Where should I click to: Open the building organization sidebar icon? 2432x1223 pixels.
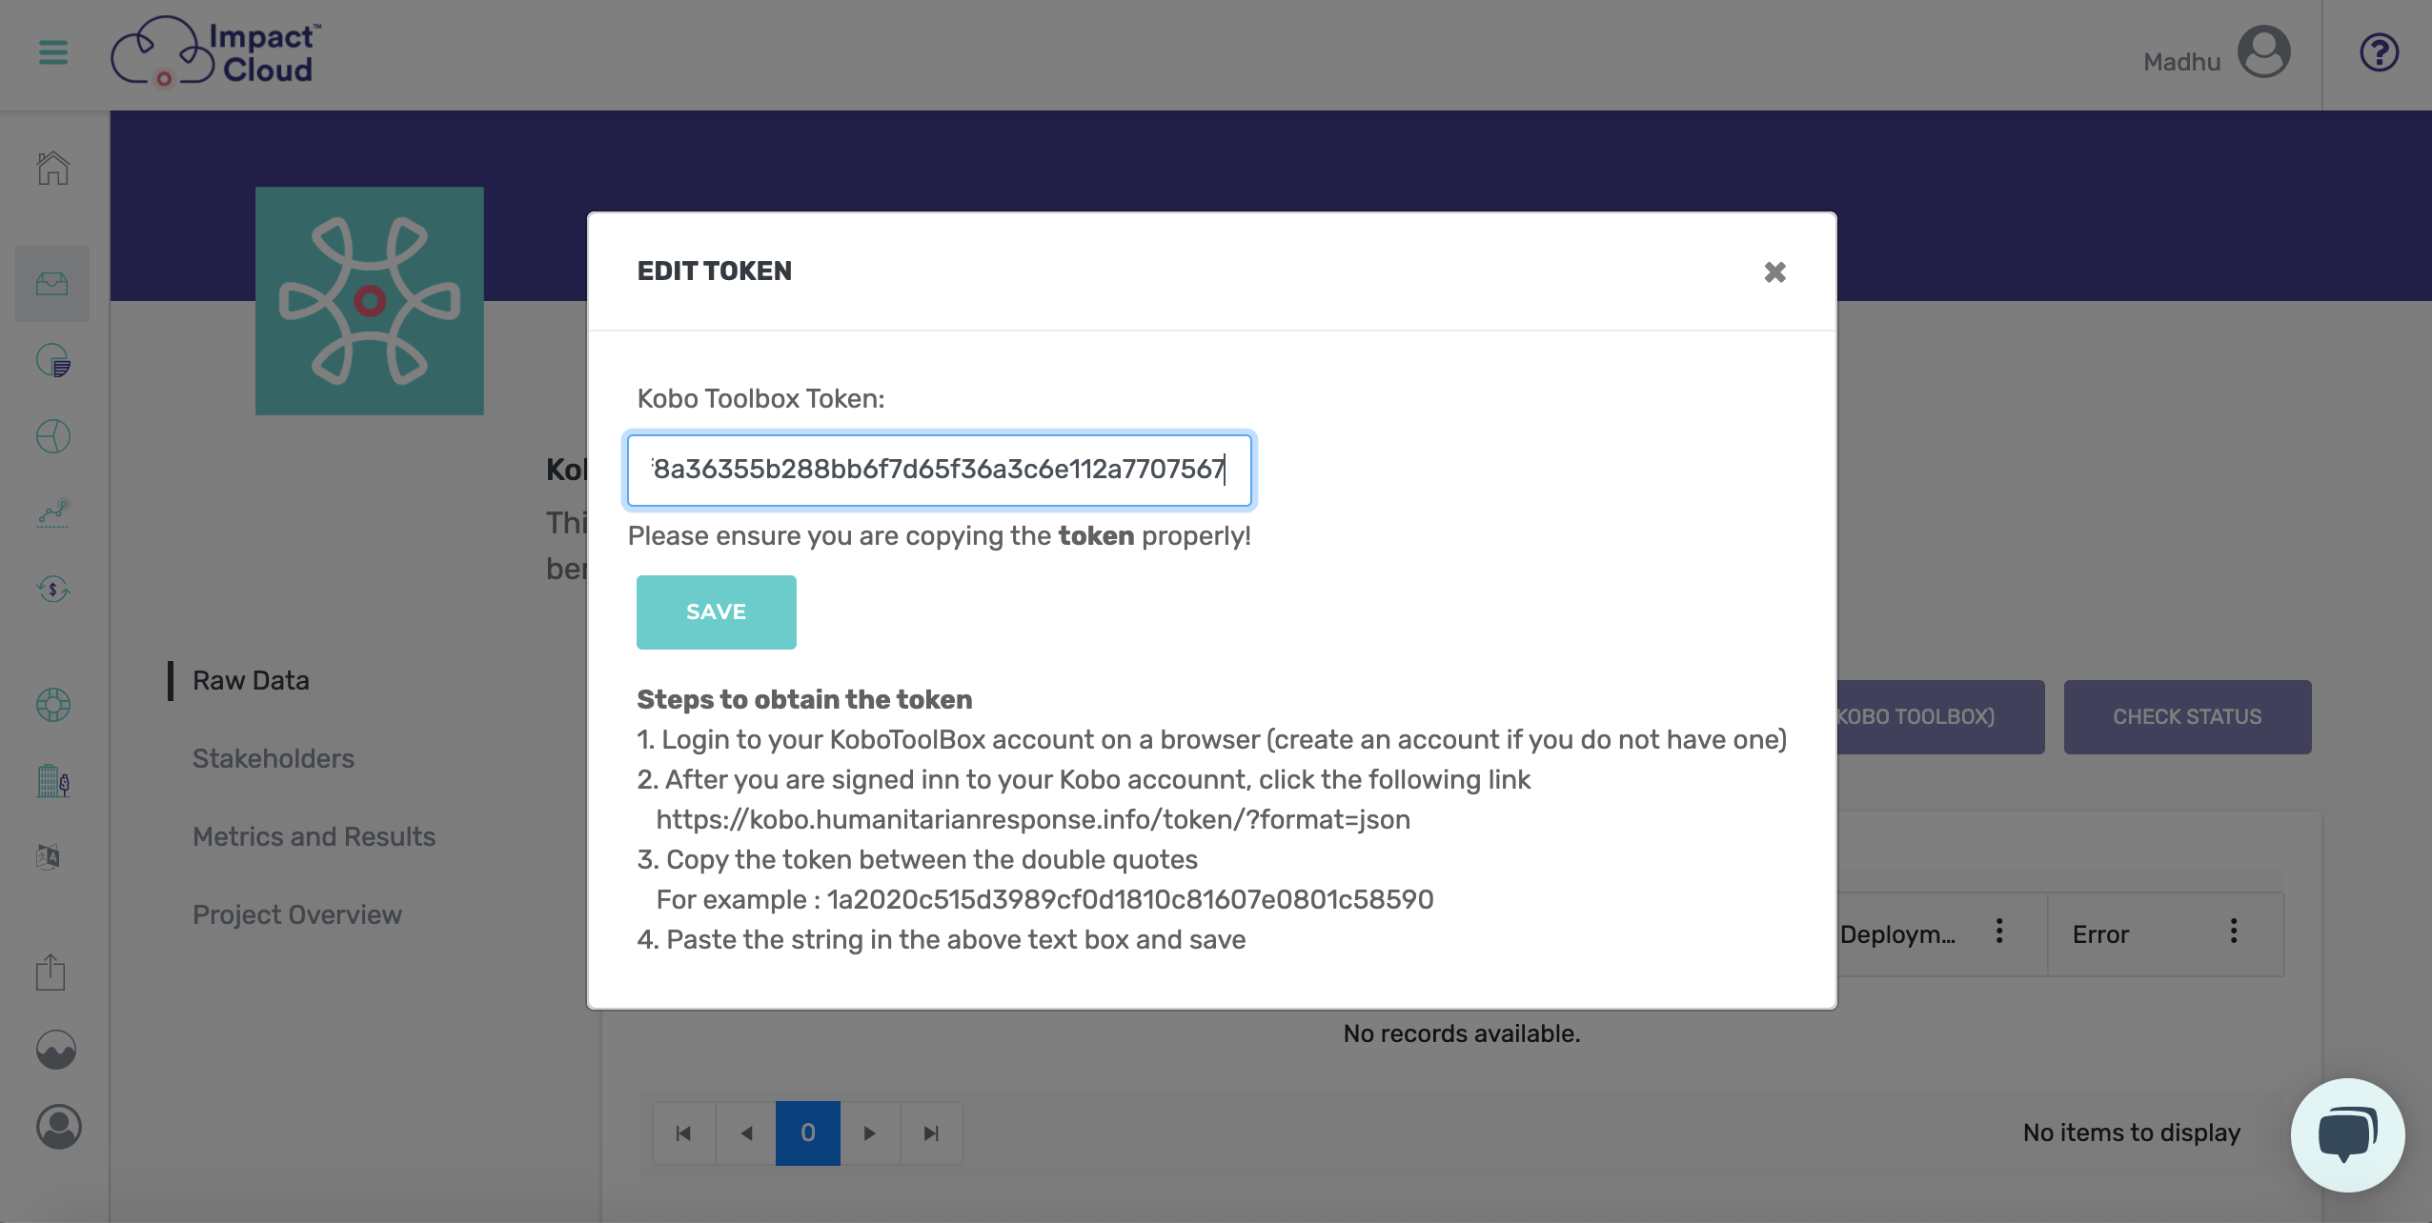tap(53, 781)
